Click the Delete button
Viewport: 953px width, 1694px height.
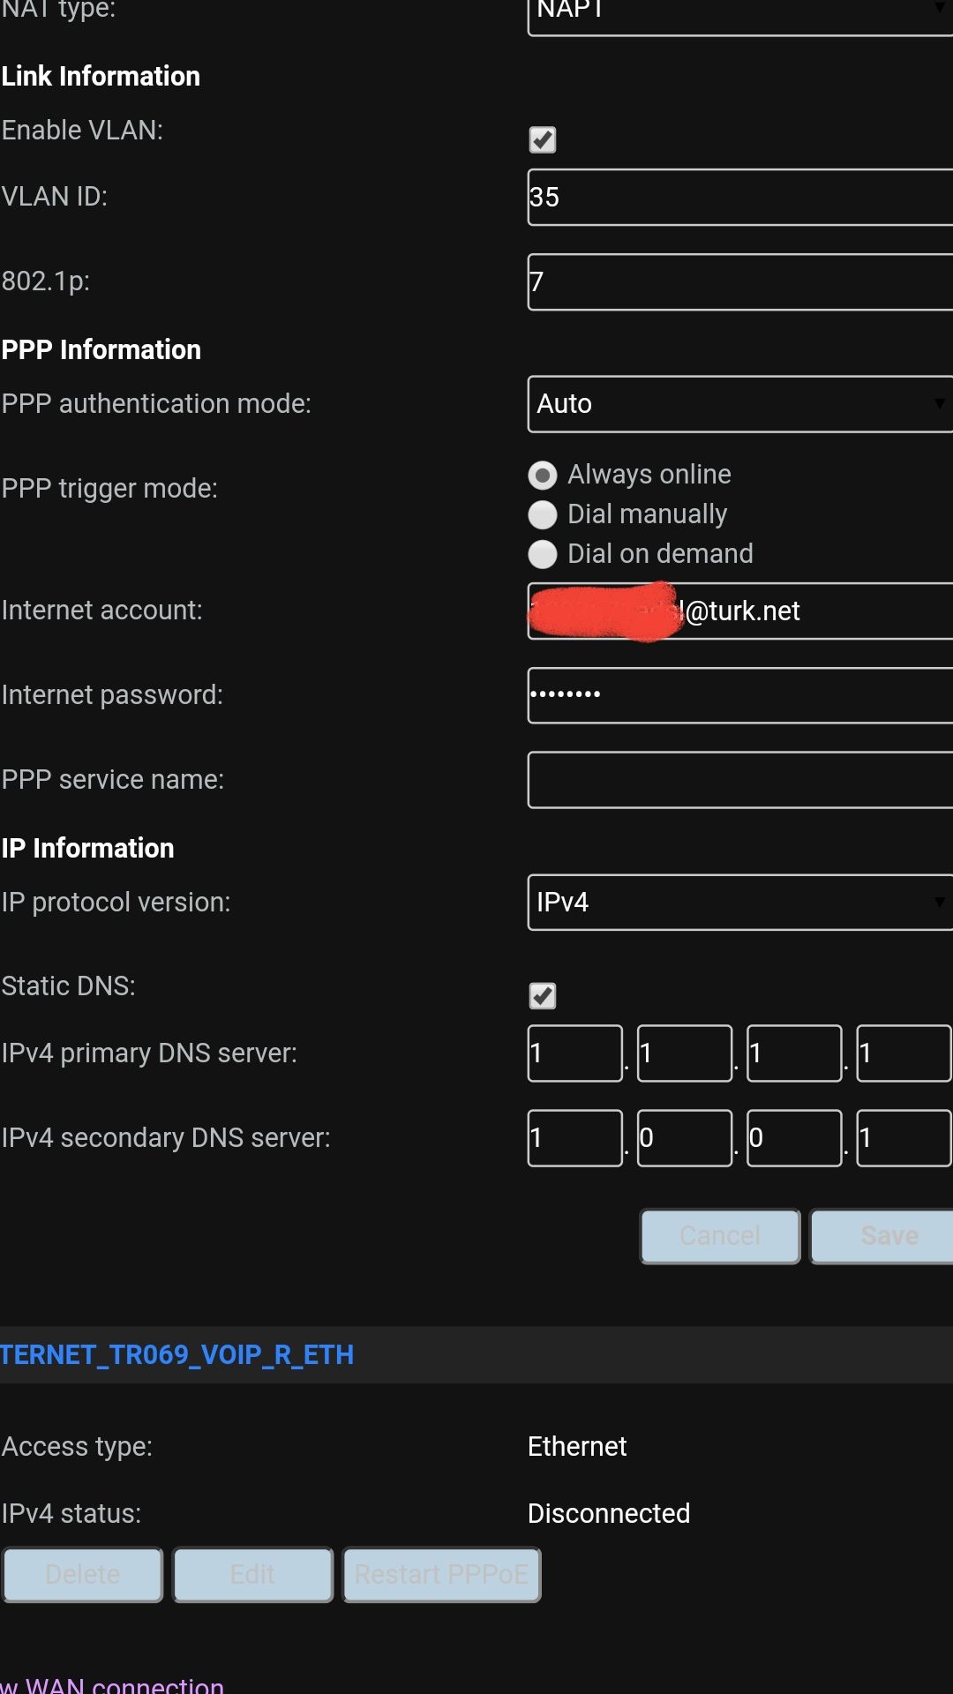click(83, 1575)
